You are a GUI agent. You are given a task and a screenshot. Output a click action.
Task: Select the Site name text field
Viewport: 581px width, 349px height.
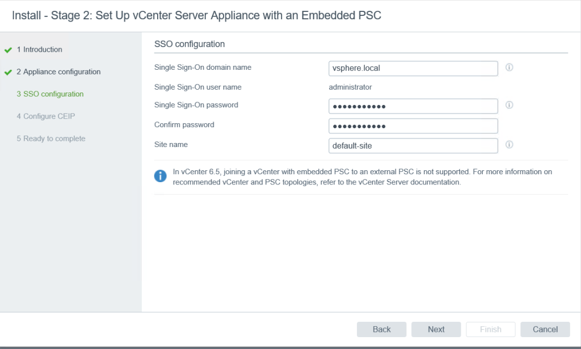coord(413,145)
